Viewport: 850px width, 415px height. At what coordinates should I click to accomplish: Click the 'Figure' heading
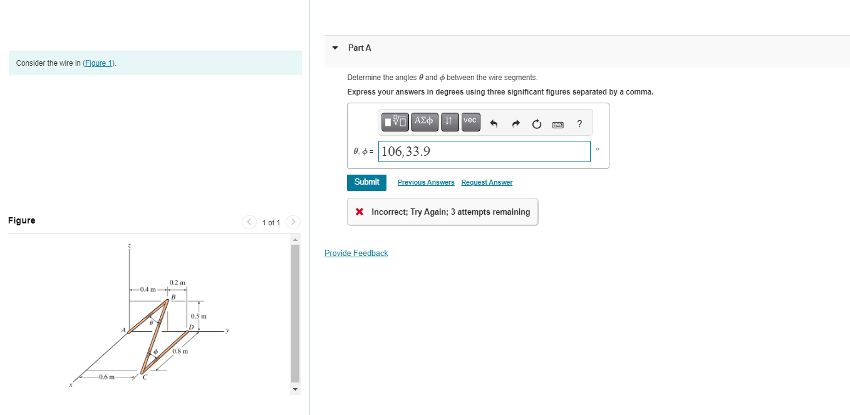click(22, 220)
